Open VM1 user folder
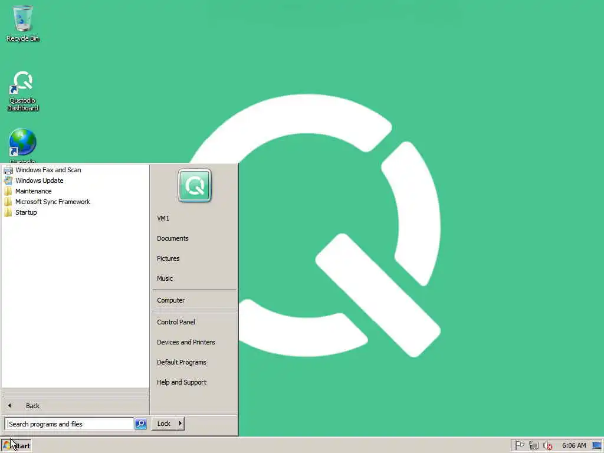 click(163, 218)
